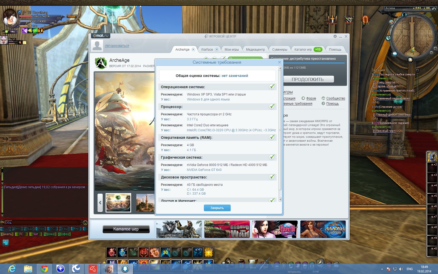Click the dialog scrollbar down arrow

[x=280, y=200]
